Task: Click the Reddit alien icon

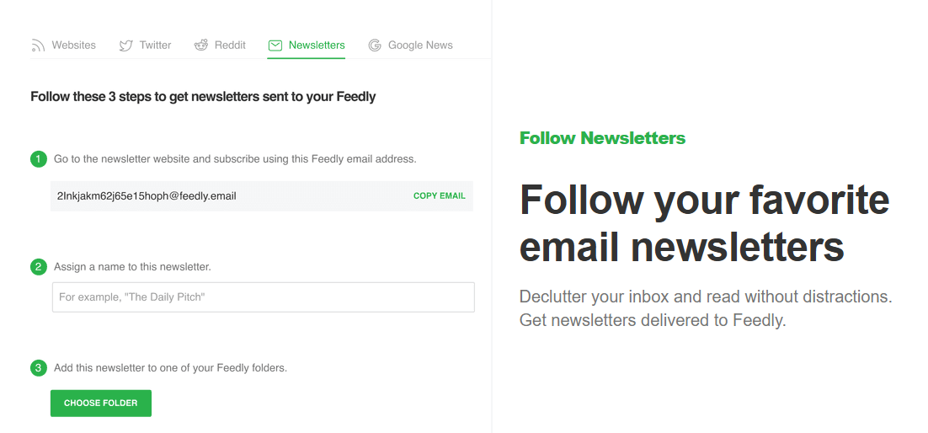Action: coord(201,45)
